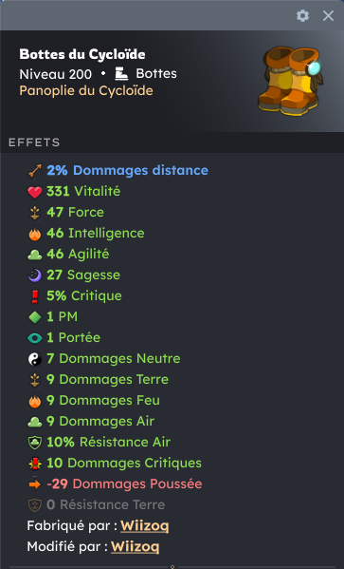The height and width of the screenshot is (569, 344).
Task: Click the Dommages distance arrow icon
Action: click(35, 171)
